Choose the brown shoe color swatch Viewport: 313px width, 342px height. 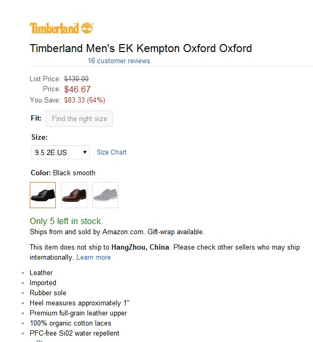coord(74,195)
